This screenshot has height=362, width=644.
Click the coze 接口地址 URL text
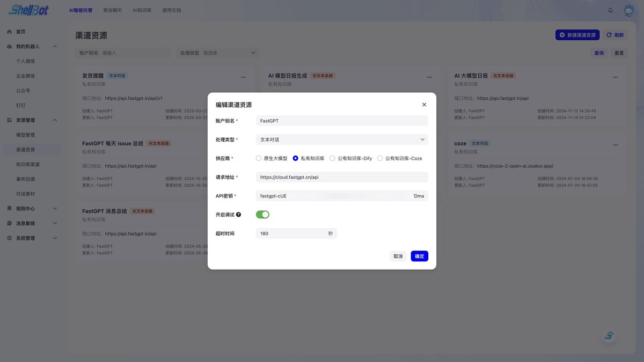tap(515, 166)
